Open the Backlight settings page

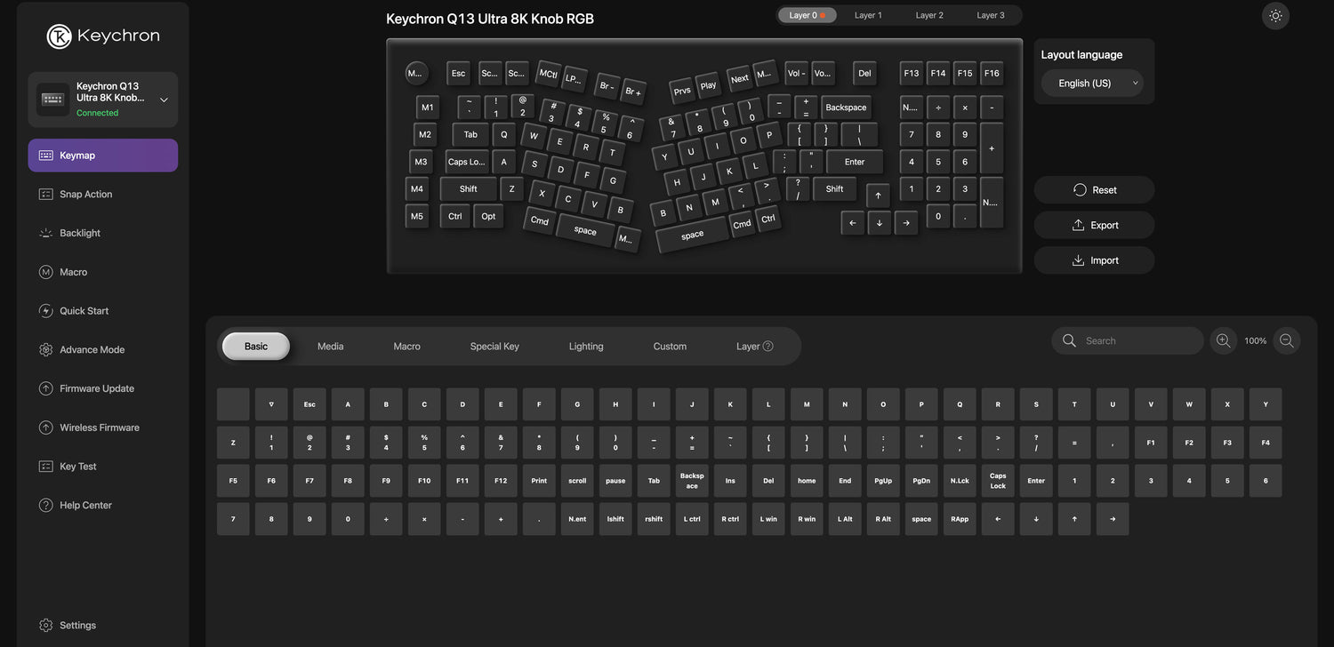click(80, 233)
